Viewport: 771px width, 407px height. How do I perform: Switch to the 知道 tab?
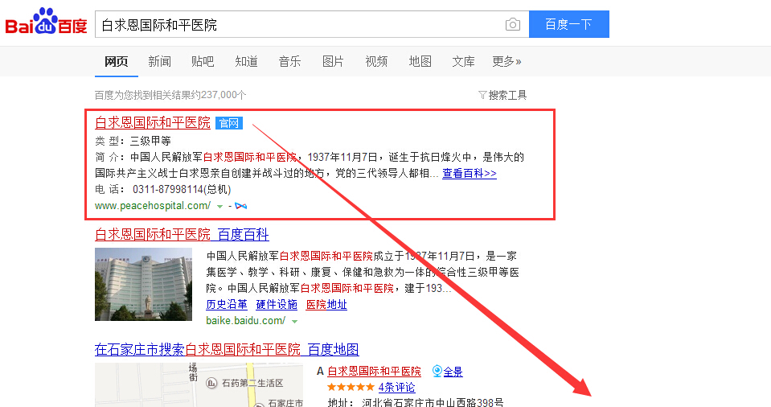click(246, 61)
